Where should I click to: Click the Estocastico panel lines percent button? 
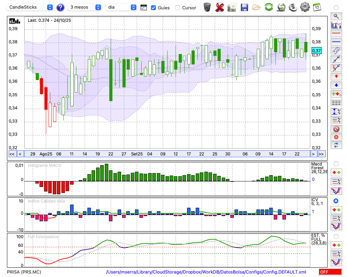coord(336,254)
